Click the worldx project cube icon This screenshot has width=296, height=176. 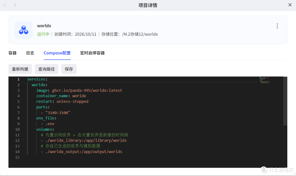coord(24,30)
